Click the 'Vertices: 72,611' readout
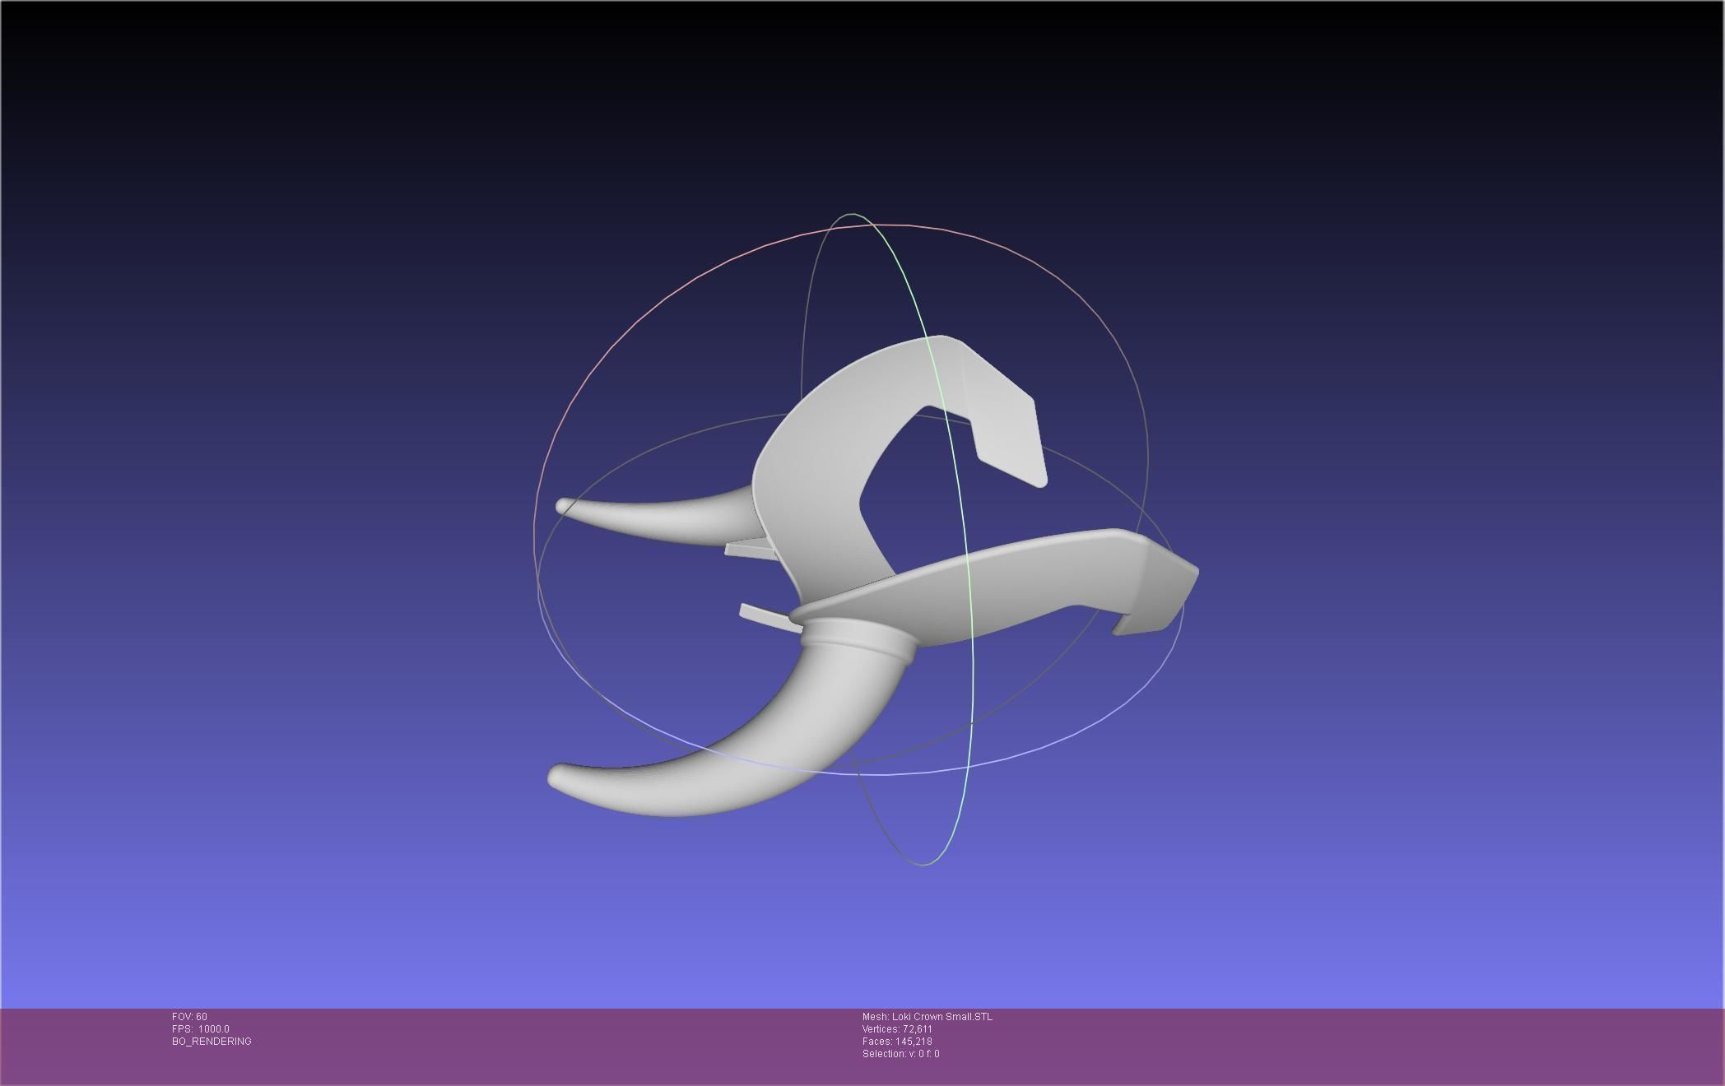The image size is (1725, 1086). [x=897, y=1029]
